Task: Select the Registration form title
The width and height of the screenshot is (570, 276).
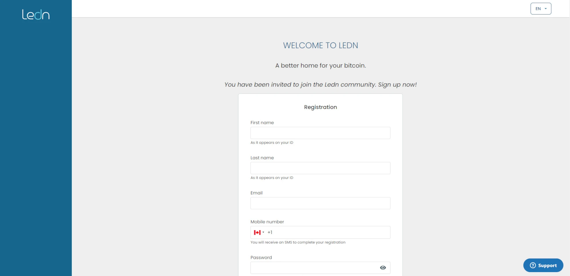Action: [x=320, y=107]
